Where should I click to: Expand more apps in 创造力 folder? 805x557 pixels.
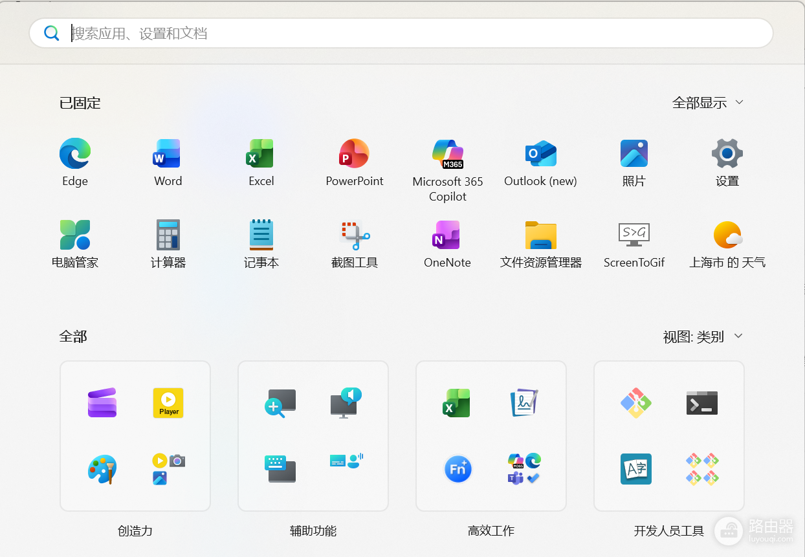168,470
